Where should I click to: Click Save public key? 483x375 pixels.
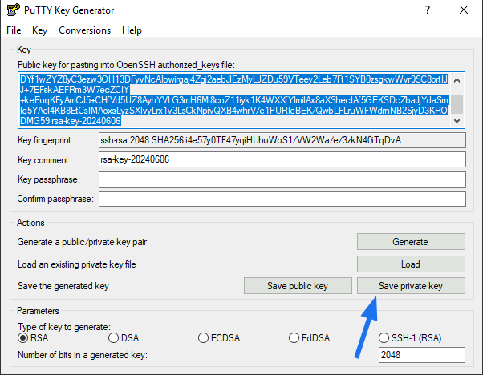click(x=298, y=286)
